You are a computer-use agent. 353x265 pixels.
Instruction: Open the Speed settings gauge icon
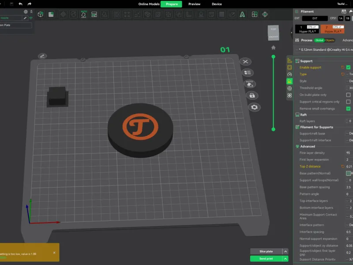tap(289, 74)
